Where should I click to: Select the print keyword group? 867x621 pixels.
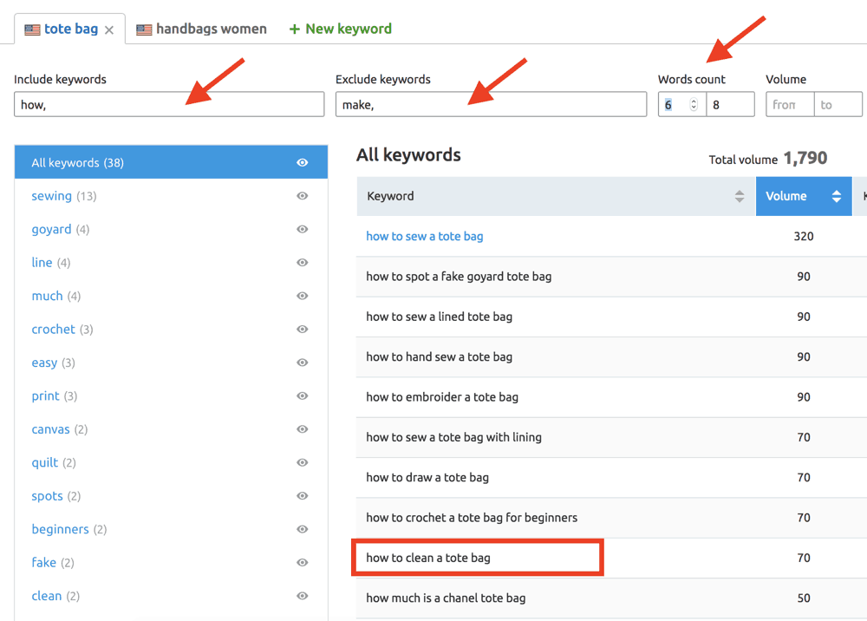(x=45, y=396)
